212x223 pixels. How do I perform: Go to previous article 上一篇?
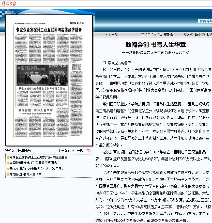(x=112, y=34)
